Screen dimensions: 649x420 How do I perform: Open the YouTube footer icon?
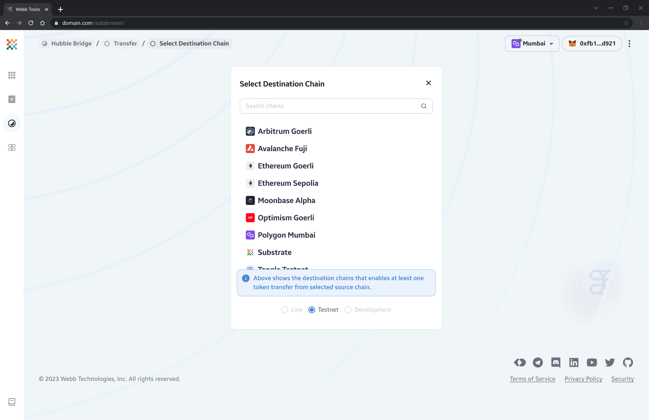click(x=592, y=362)
